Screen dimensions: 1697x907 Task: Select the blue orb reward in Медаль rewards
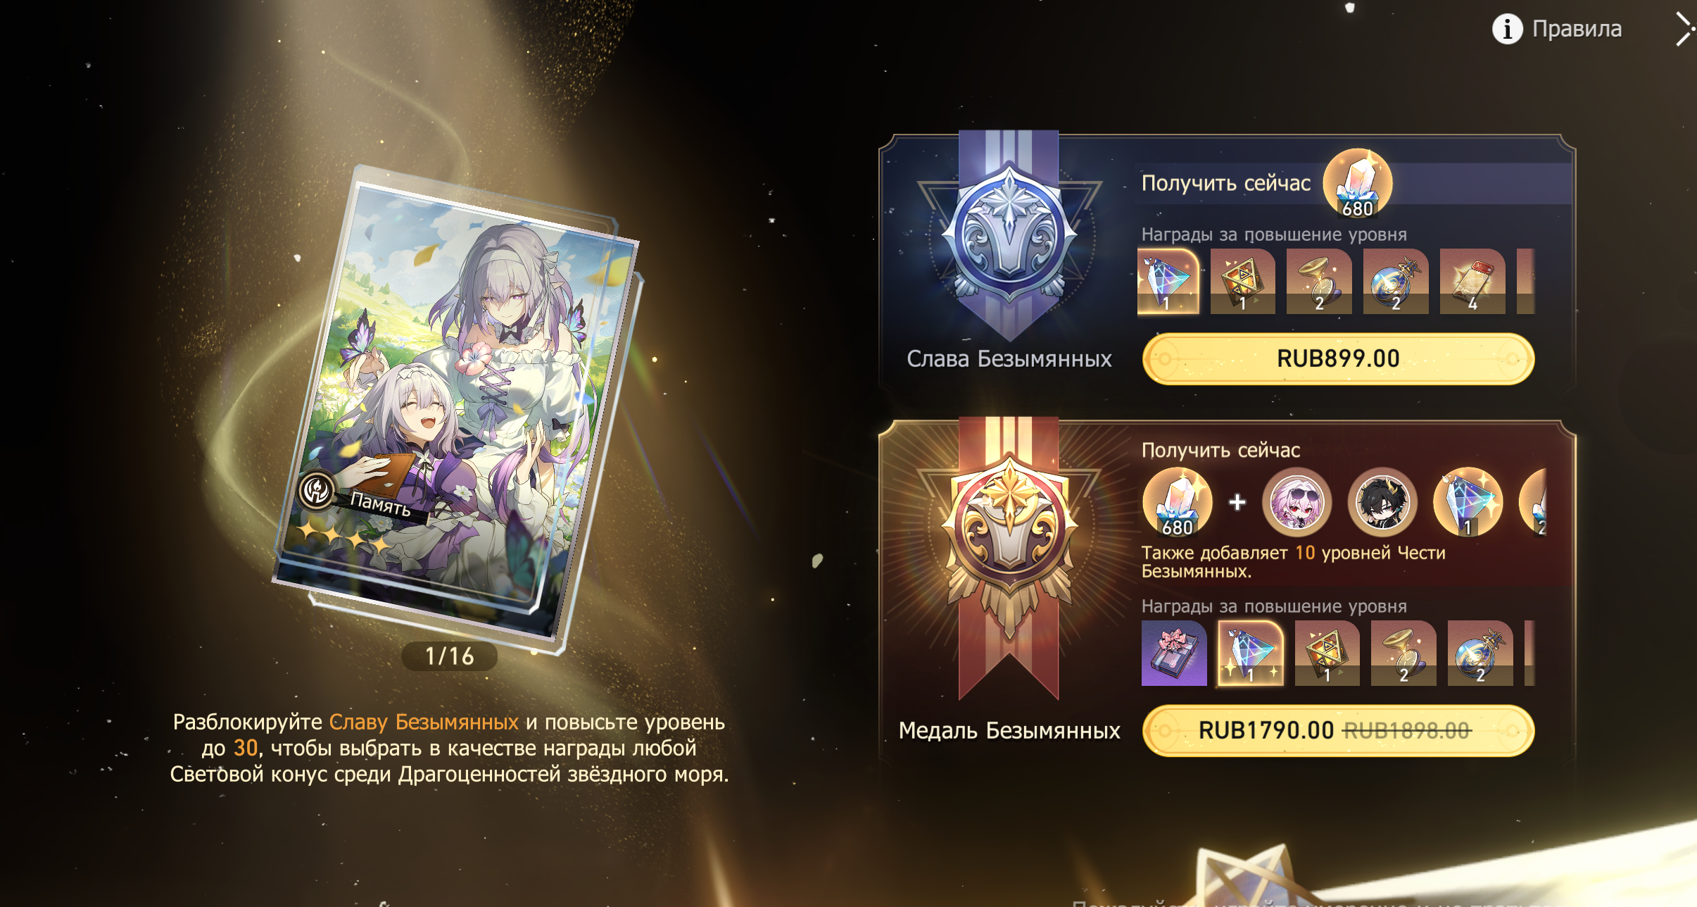click(x=1480, y=653)
